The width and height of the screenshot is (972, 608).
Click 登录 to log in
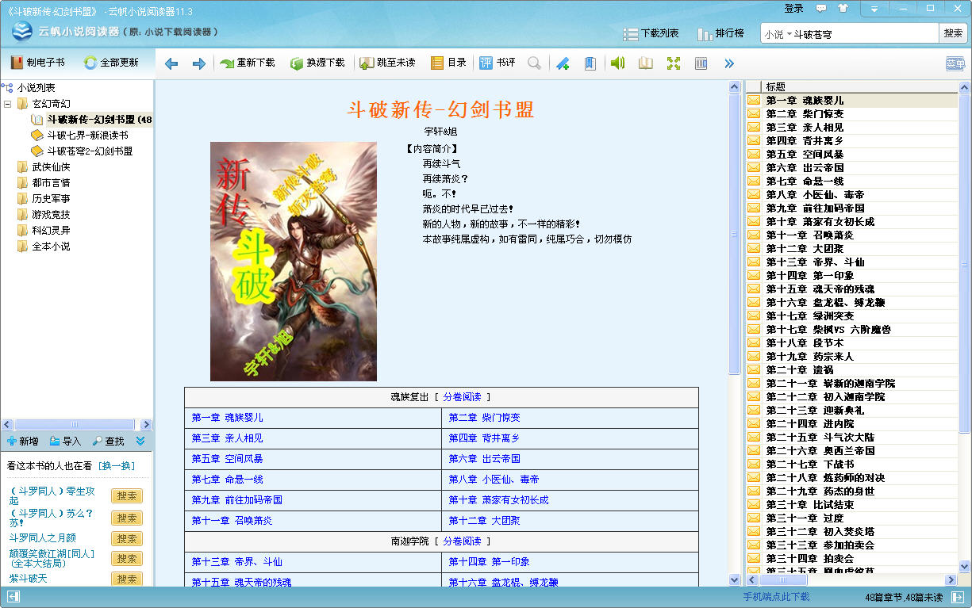coord(794,9)
